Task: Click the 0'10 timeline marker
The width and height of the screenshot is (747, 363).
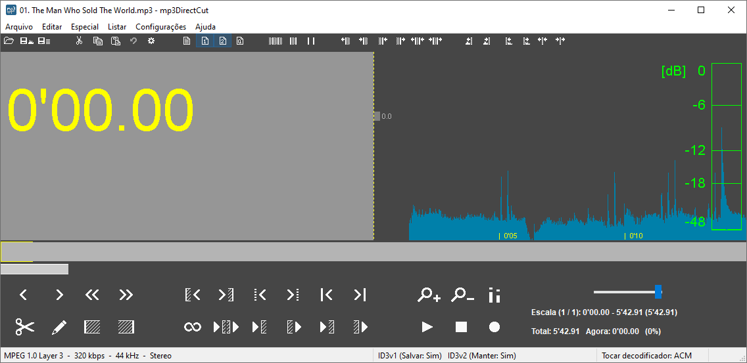Action: point(634,236)
